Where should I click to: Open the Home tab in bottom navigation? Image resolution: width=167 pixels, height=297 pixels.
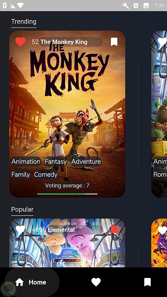[x=32, y=282]
